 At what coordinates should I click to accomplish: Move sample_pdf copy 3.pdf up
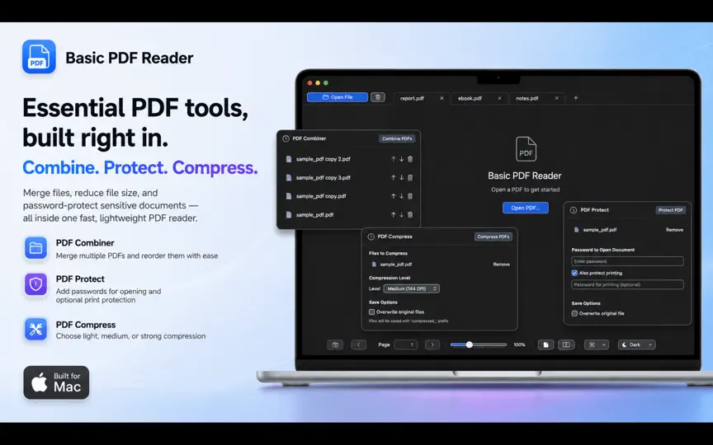click(x=394, y=177)
